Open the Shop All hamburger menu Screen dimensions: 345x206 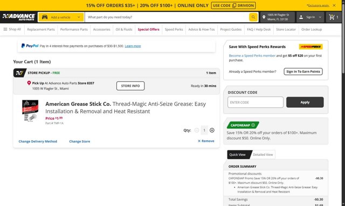[x=12, y=29]
